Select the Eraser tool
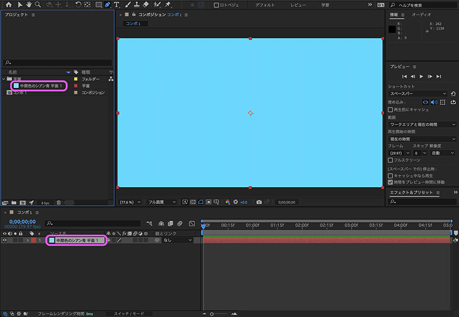The image size is (459, 317). 146,5
